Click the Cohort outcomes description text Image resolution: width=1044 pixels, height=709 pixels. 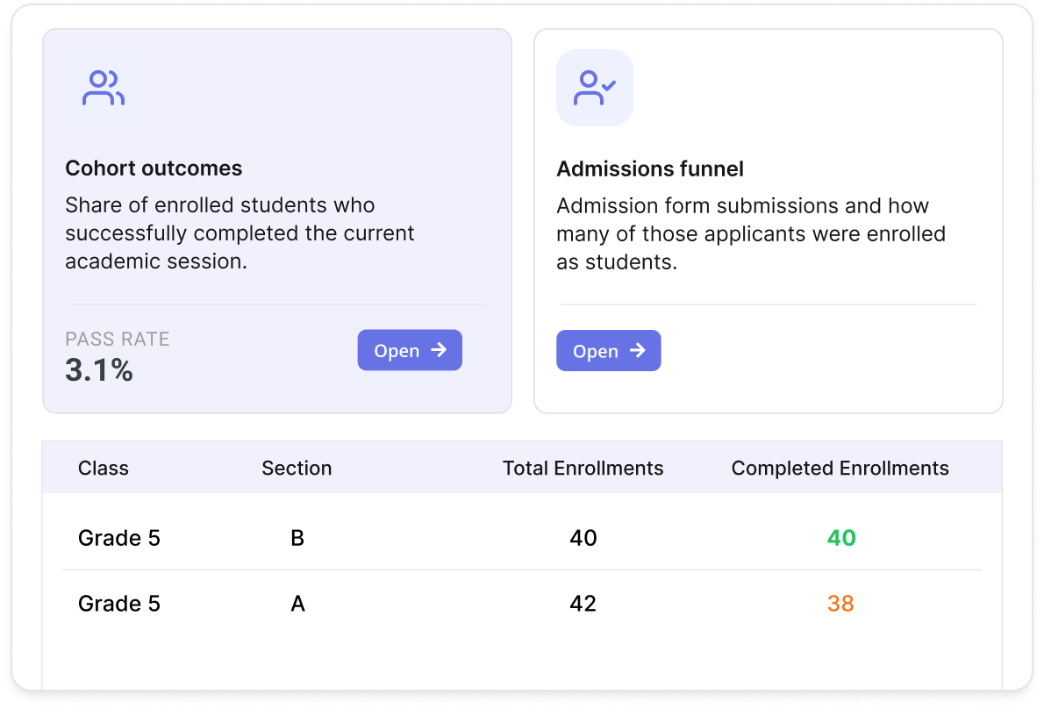click(x=240, y=233)
